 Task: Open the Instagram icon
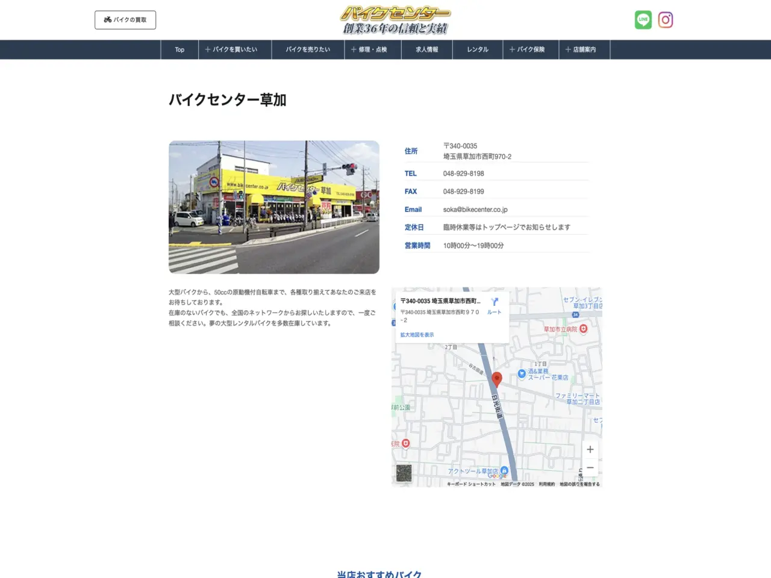click(665, 19)
